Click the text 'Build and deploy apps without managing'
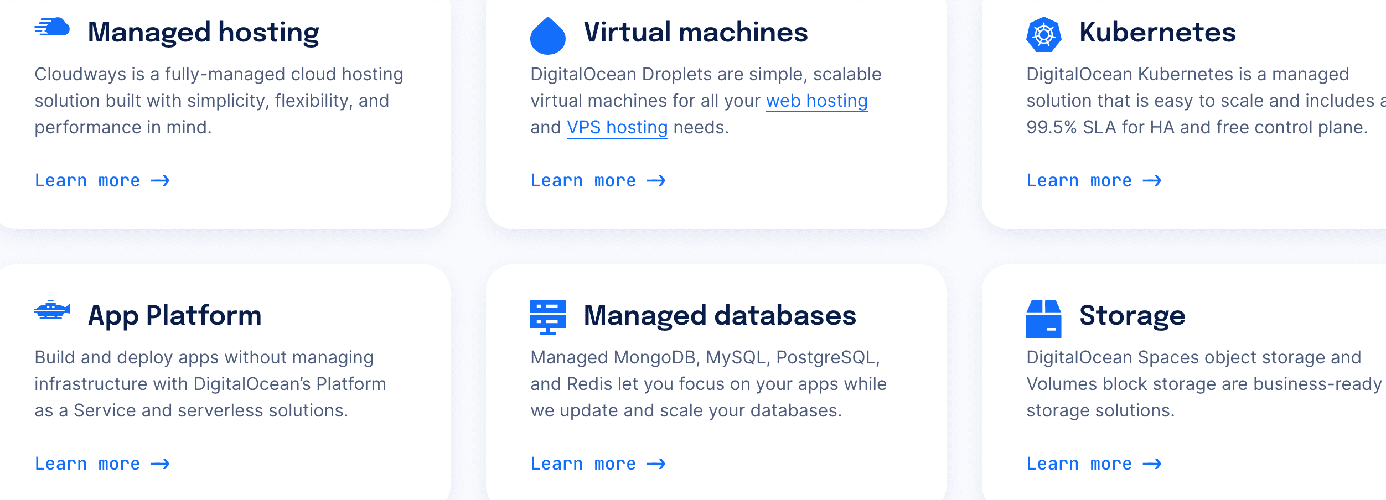This screenshot has width=1386, height=500. [204, 357]
